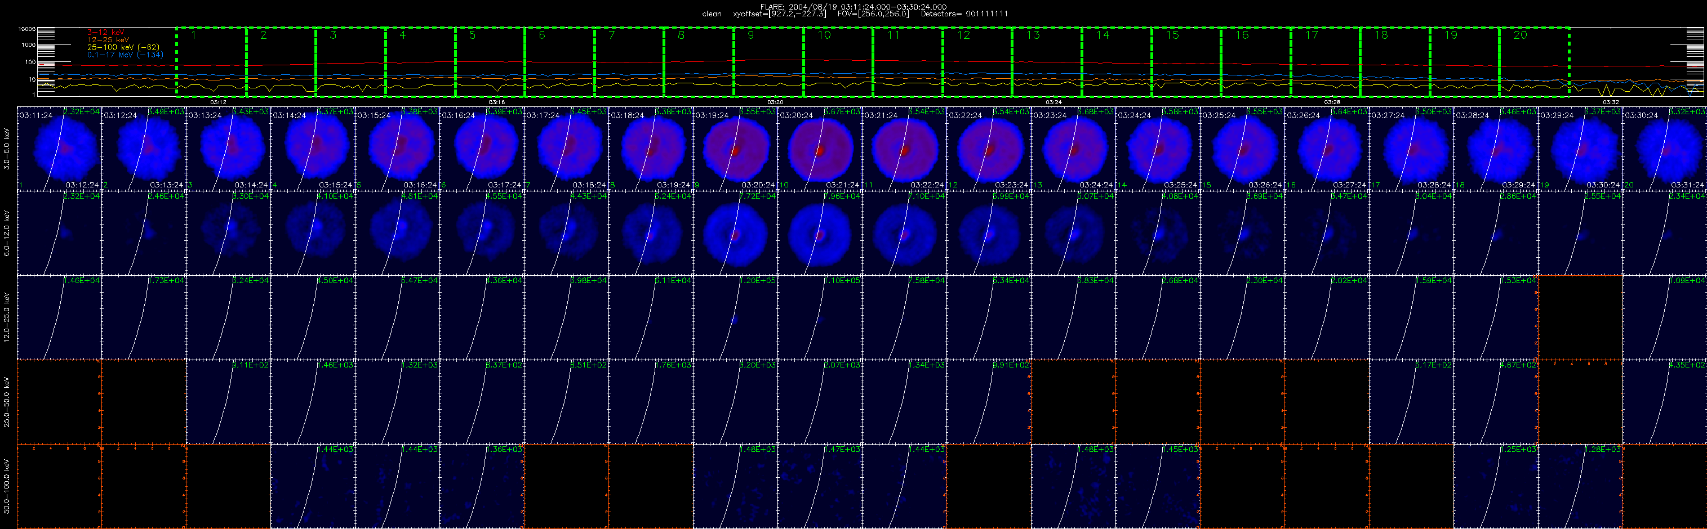
Task: Pick the 3.0-6.0 keV image starting 03:29:24
Action: (x=1580, y=149)
